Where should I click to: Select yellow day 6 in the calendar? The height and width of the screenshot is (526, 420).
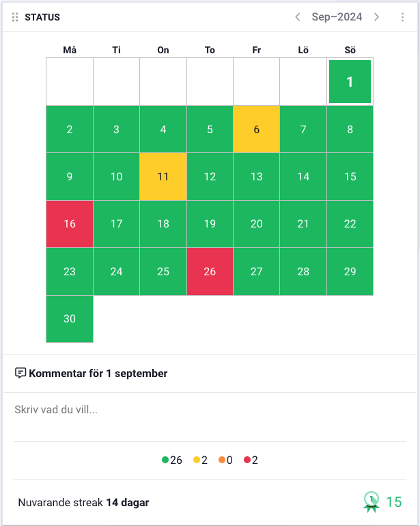tap(256, 129)
